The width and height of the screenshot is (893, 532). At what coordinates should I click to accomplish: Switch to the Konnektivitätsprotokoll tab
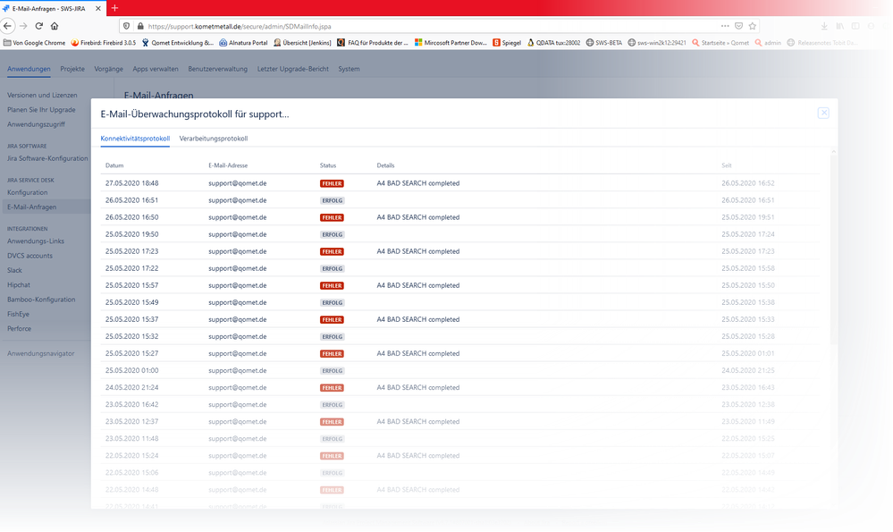pos(135,139)
